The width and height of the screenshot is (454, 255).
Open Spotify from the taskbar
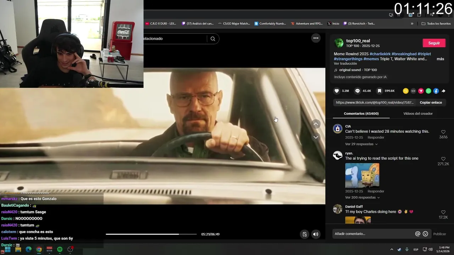(60, 249)
